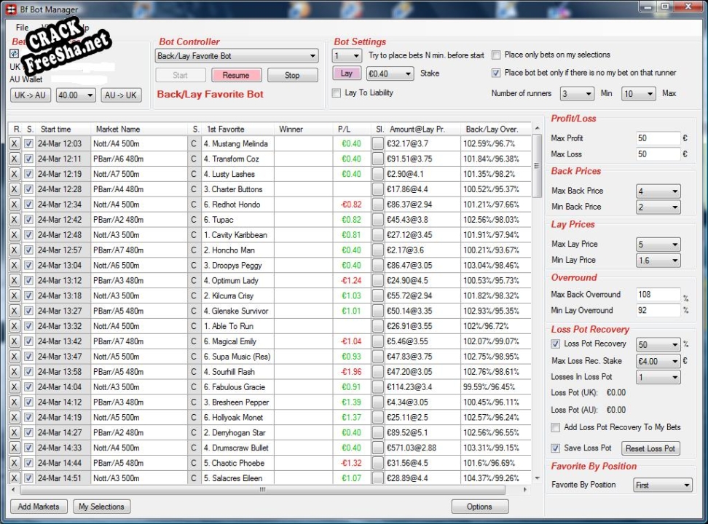The width and height of the screenshot is (708, 524).
Task: Uncheck the Save Loss Pot checkbox
Action: pos(556,448)
